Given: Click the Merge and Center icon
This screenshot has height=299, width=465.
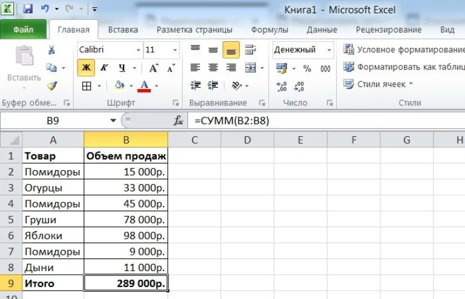Looking at the screenshot, I should coord(251,68).
